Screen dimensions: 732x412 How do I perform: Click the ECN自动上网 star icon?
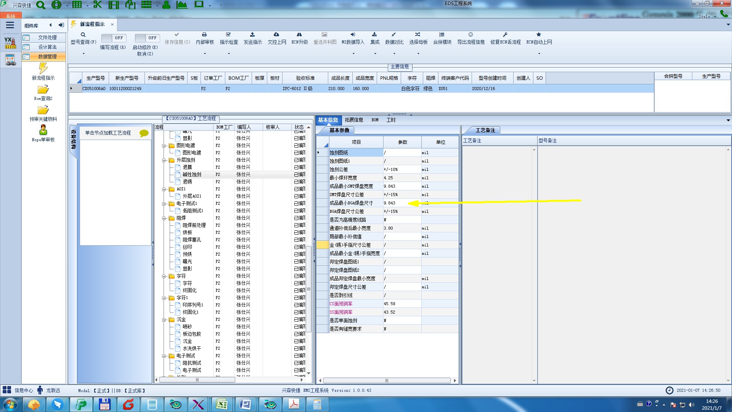coord(539,35)
